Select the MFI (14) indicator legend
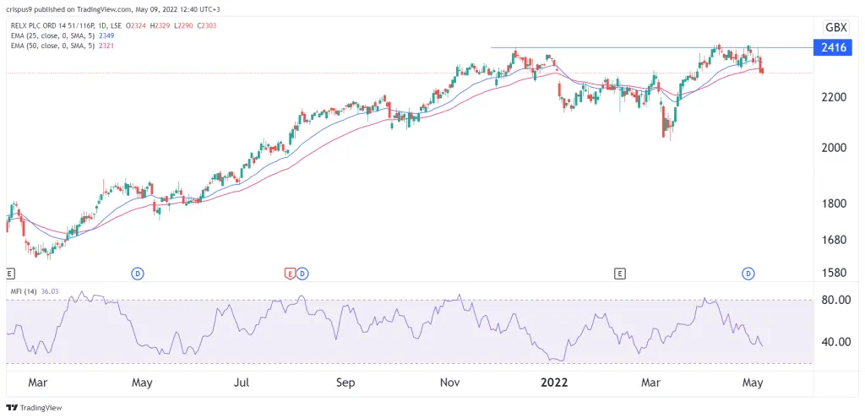Viewport: 865px width, 418px height. 35,290
